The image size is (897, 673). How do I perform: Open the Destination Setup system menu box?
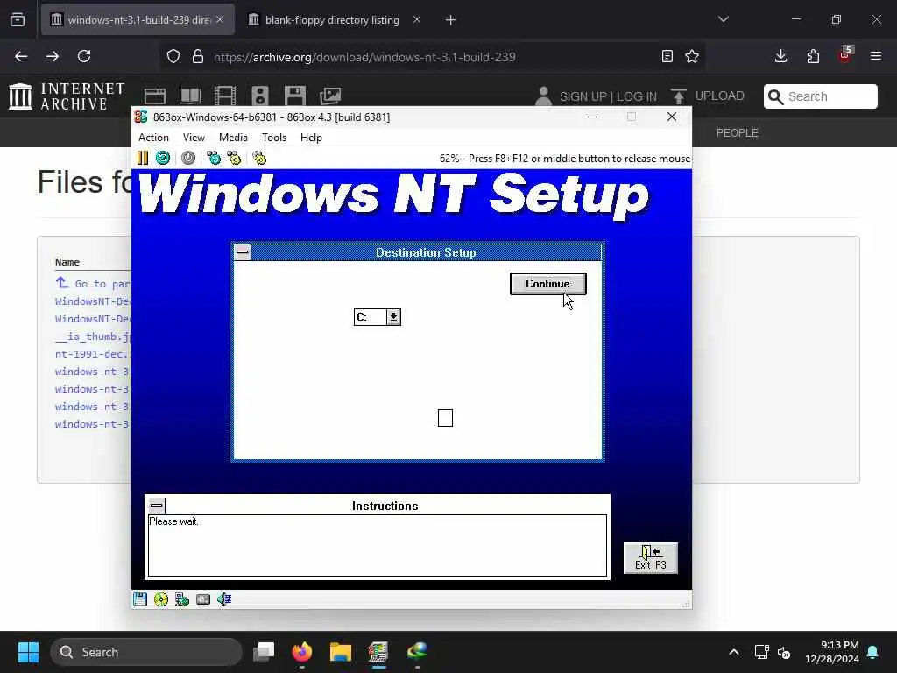[x=243, y=252]
